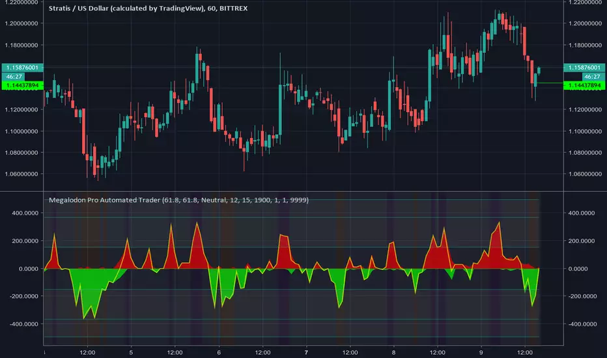Click the green 1.14437894 horizontal price line
This screenshot has height=358, width=607.
[x=550, y=83]
